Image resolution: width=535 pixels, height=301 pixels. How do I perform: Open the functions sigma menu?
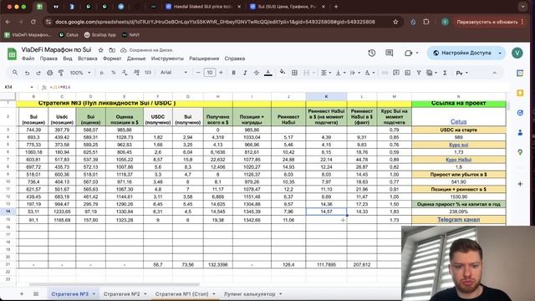pos(445,73)
